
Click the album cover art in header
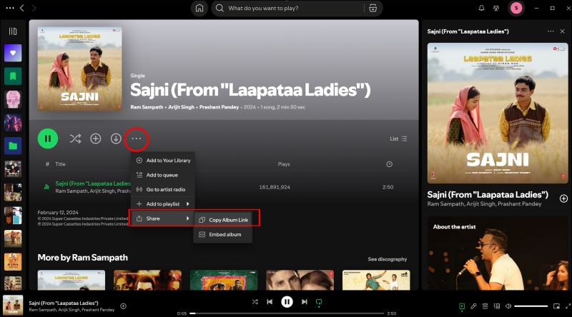tap(79, 69)
